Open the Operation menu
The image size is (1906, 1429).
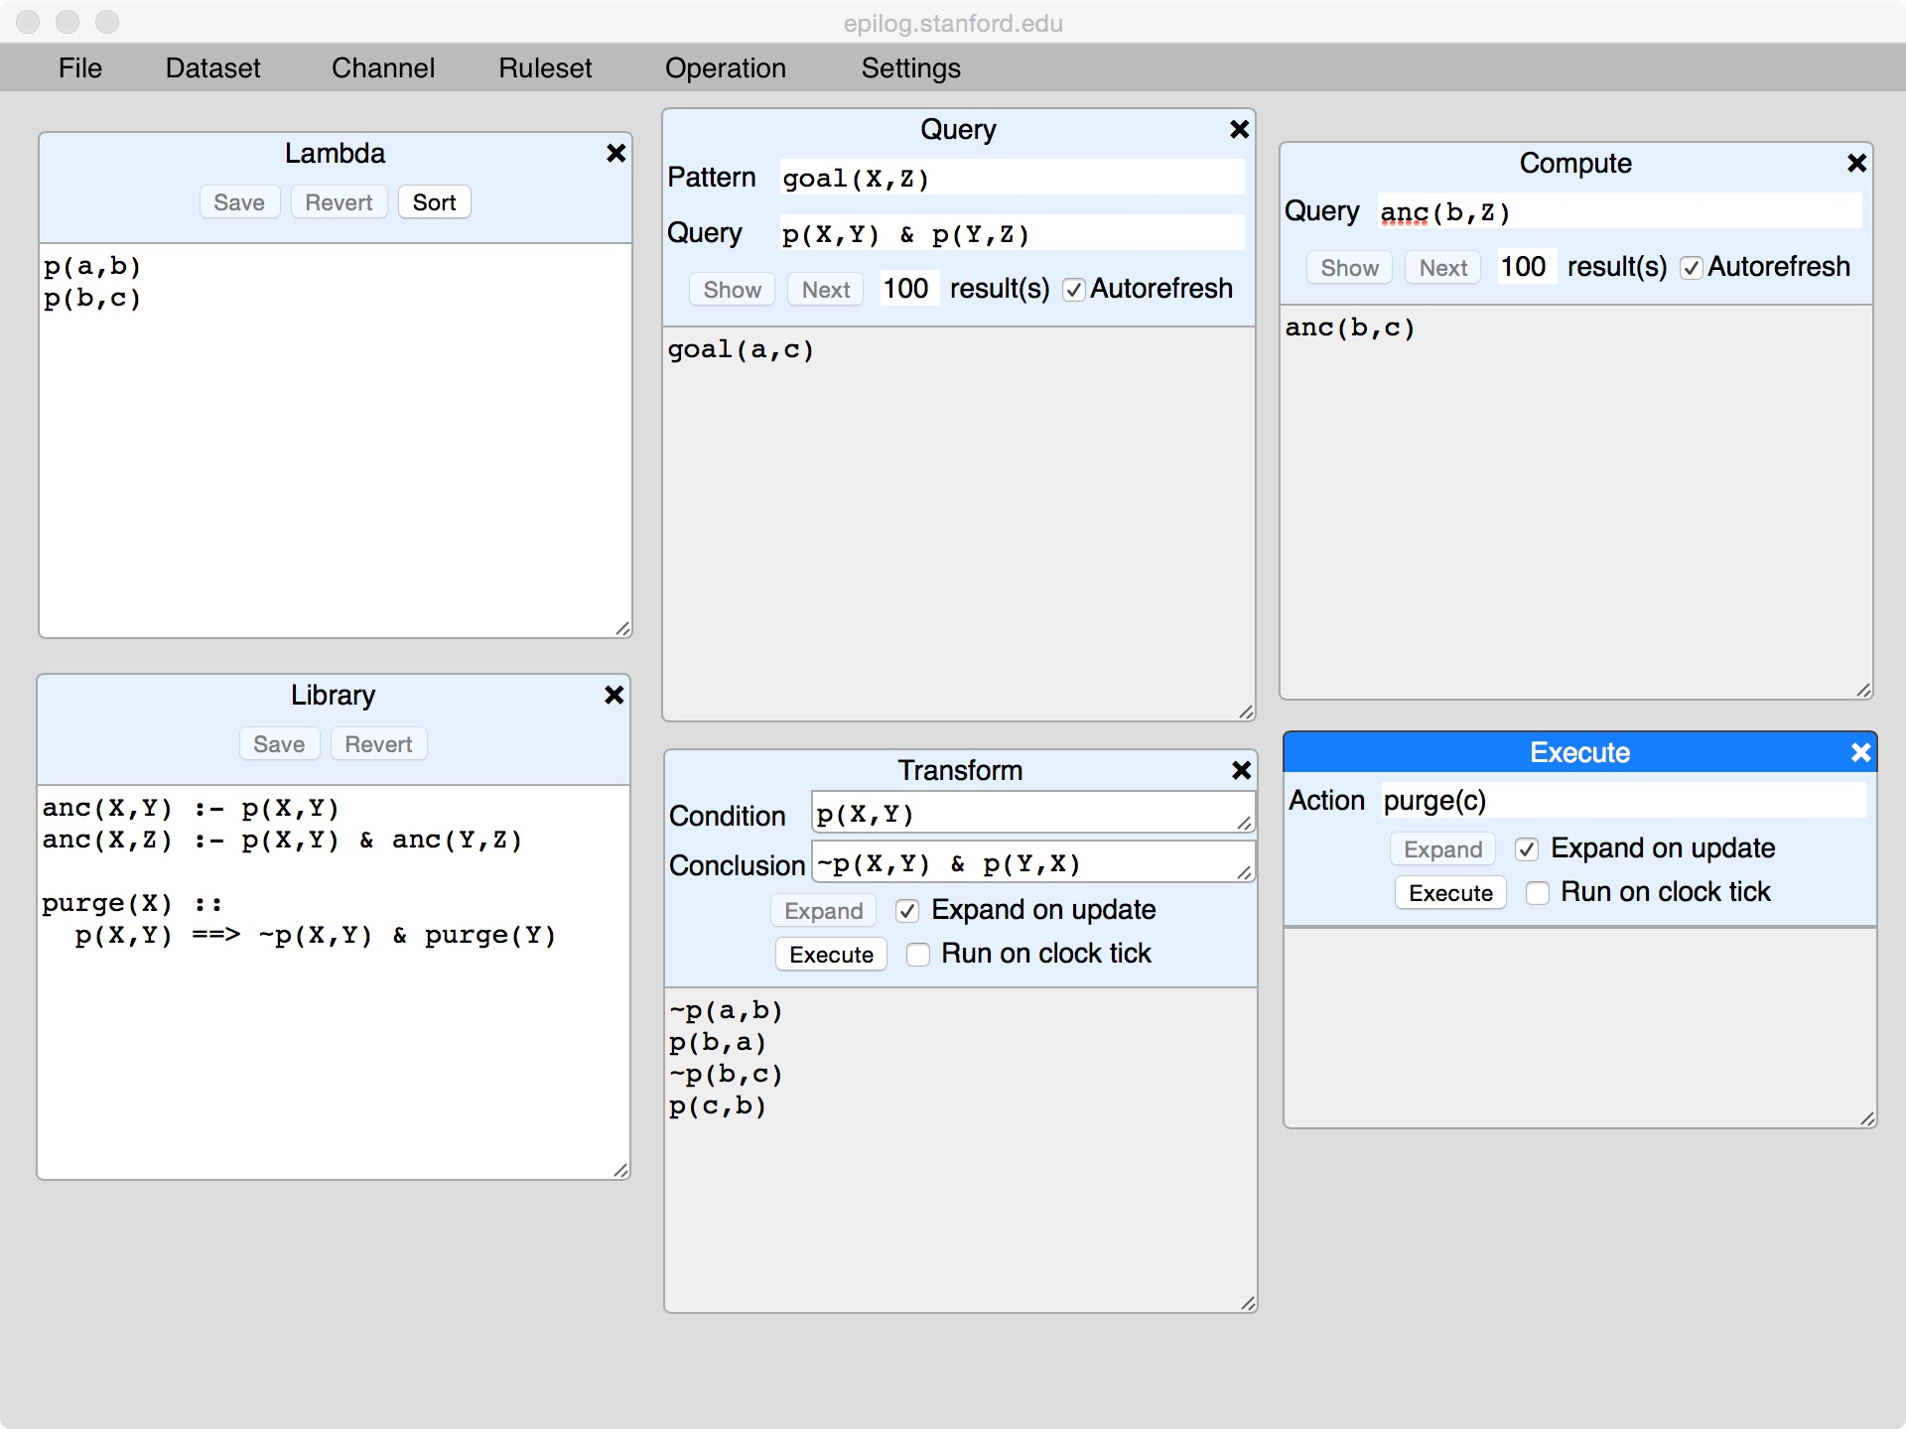725,67
